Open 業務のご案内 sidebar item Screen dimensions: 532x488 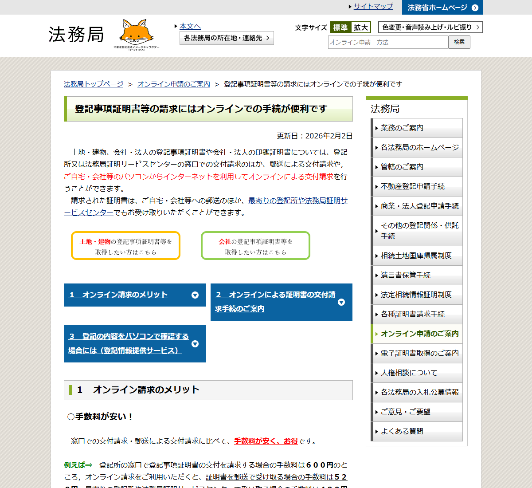point(417,128)
